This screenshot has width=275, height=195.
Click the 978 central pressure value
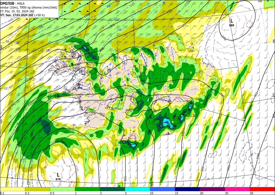click(x=58, y=179)
